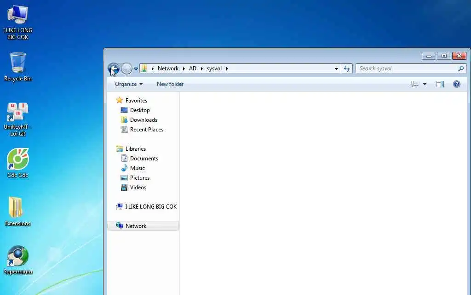Go back with the Explorer Back arrow

(x=114, y=69)
